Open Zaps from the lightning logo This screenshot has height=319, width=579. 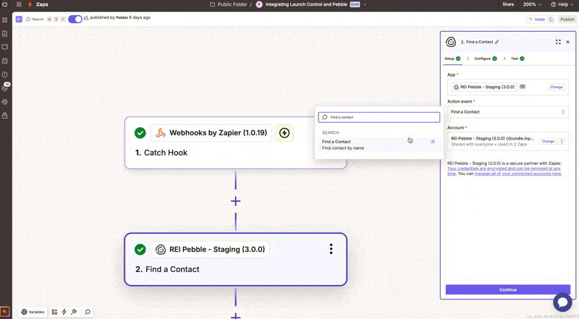(30, 4)
